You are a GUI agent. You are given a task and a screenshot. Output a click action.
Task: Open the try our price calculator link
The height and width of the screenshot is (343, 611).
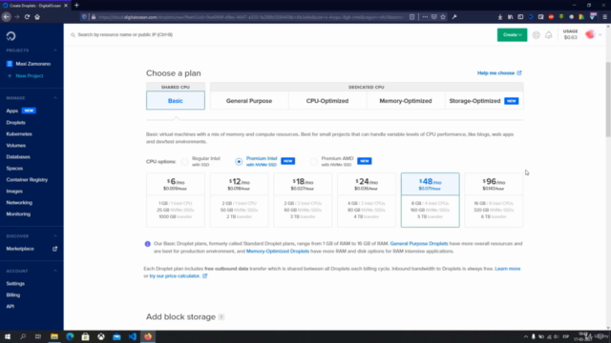(179, 276)
